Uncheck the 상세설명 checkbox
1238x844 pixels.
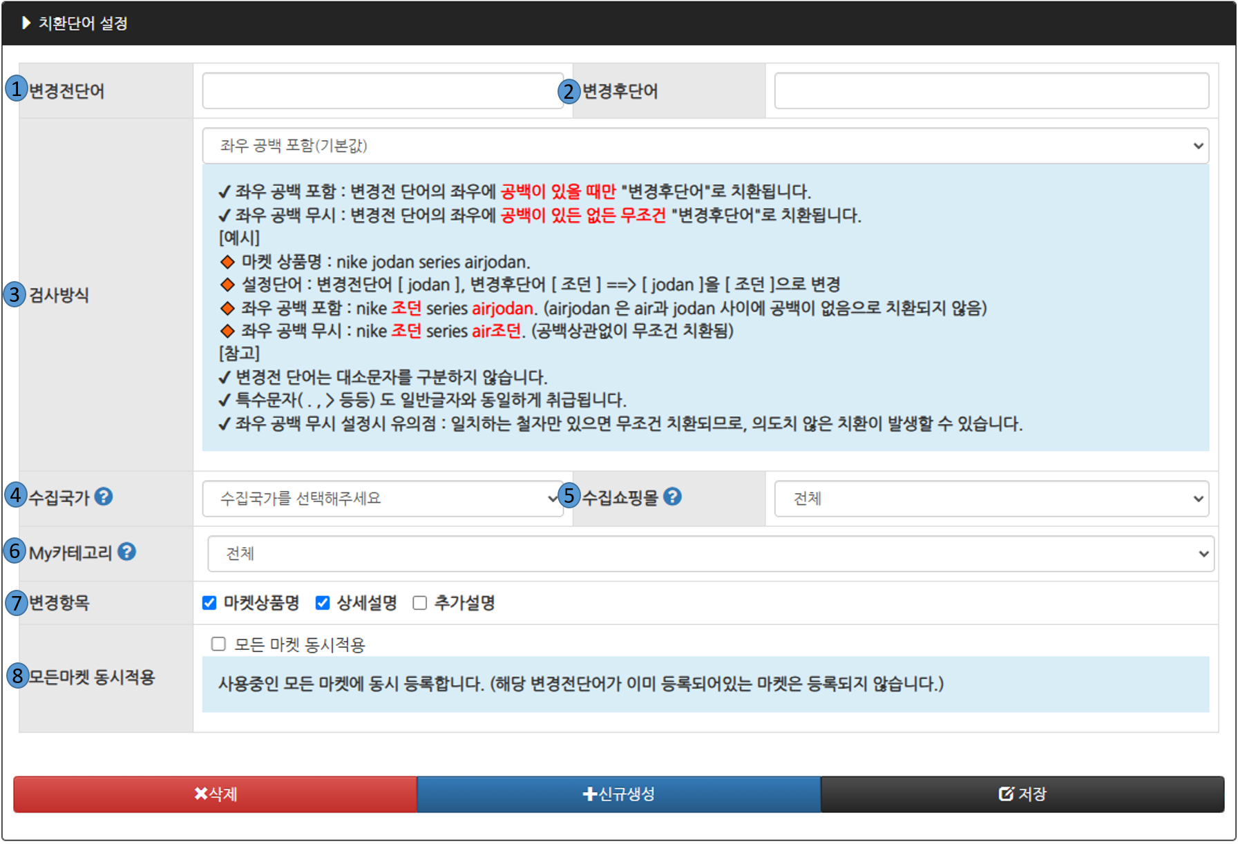coord(322,603)
